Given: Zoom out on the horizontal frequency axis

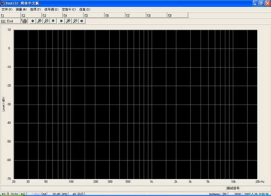Looking at the screenshot, I should (75, 21).
